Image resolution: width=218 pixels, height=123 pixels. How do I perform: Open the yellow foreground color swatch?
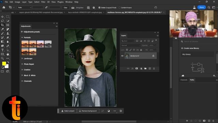4,64
